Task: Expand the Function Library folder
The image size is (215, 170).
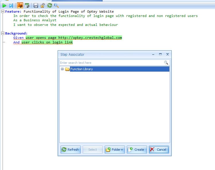Action: coord(62,69)
